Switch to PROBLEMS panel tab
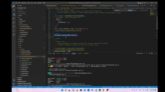The height and width of the screenshot is (92, 165). pos(50,53)
